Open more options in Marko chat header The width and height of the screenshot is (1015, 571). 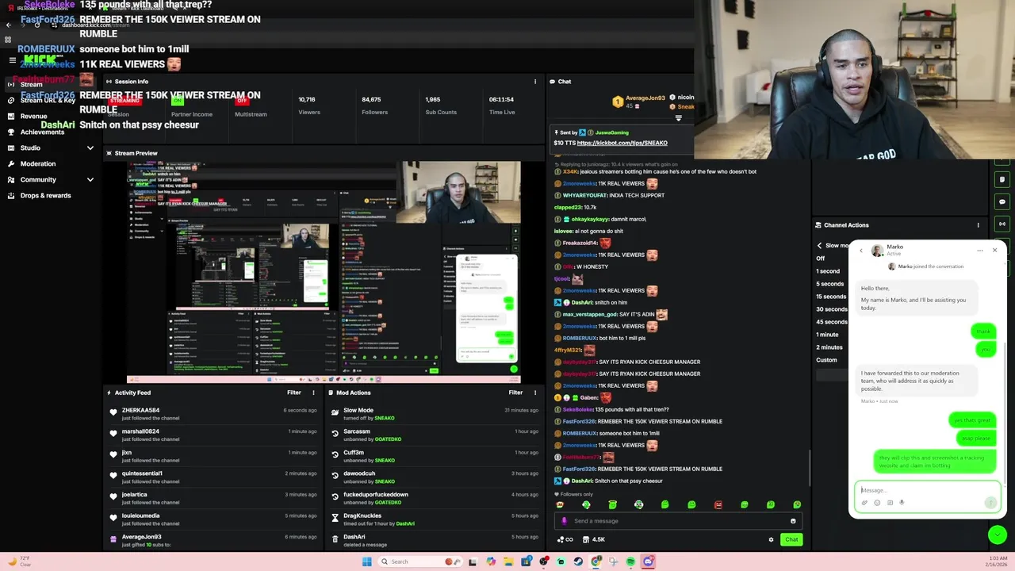click(x=980, y=251)
